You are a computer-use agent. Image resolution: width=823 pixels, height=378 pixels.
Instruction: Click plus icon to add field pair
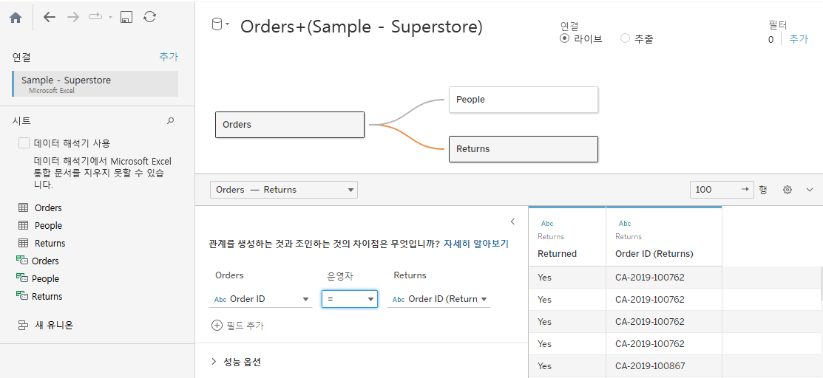click(217, 326)
